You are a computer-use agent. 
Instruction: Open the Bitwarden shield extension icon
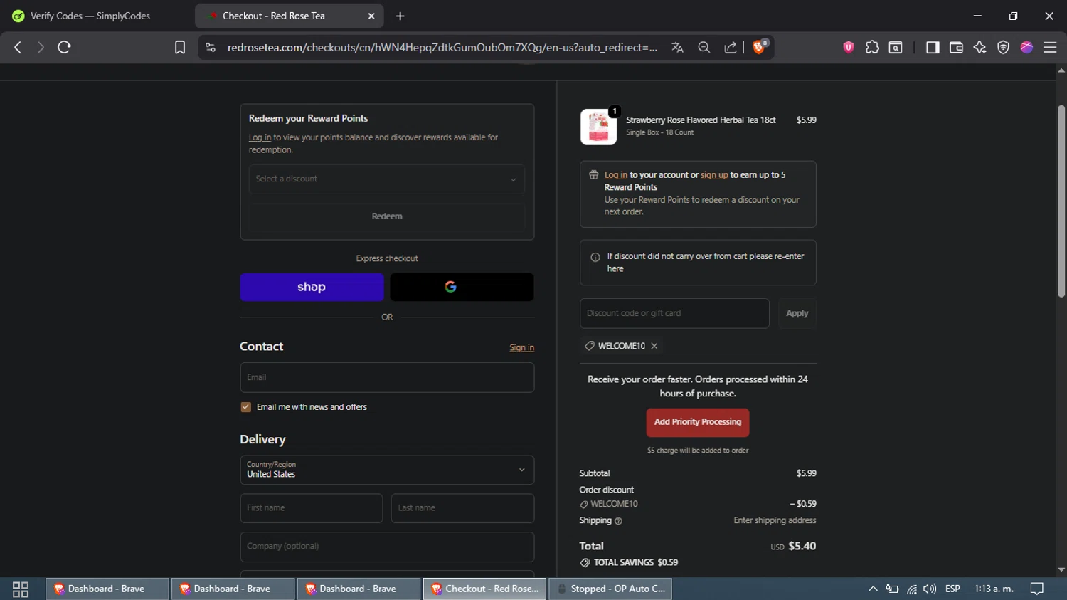tap(849, 47)
